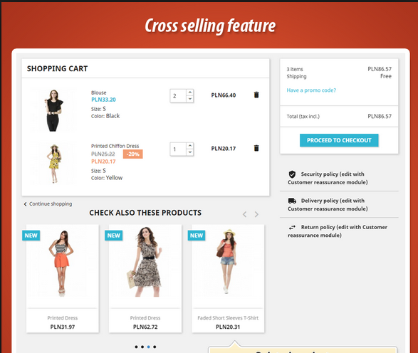Click the Security policy shield icon
Viewport: 418px width, 353px height.
click(292, 174)
